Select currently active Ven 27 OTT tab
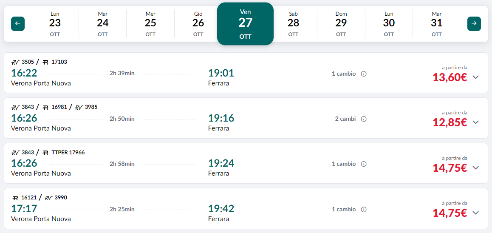492x233 pixels. pos(246,24)
